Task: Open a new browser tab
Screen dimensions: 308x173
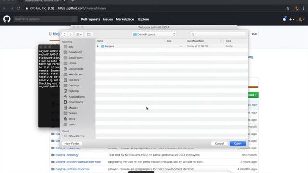Action: click(73, 1)
